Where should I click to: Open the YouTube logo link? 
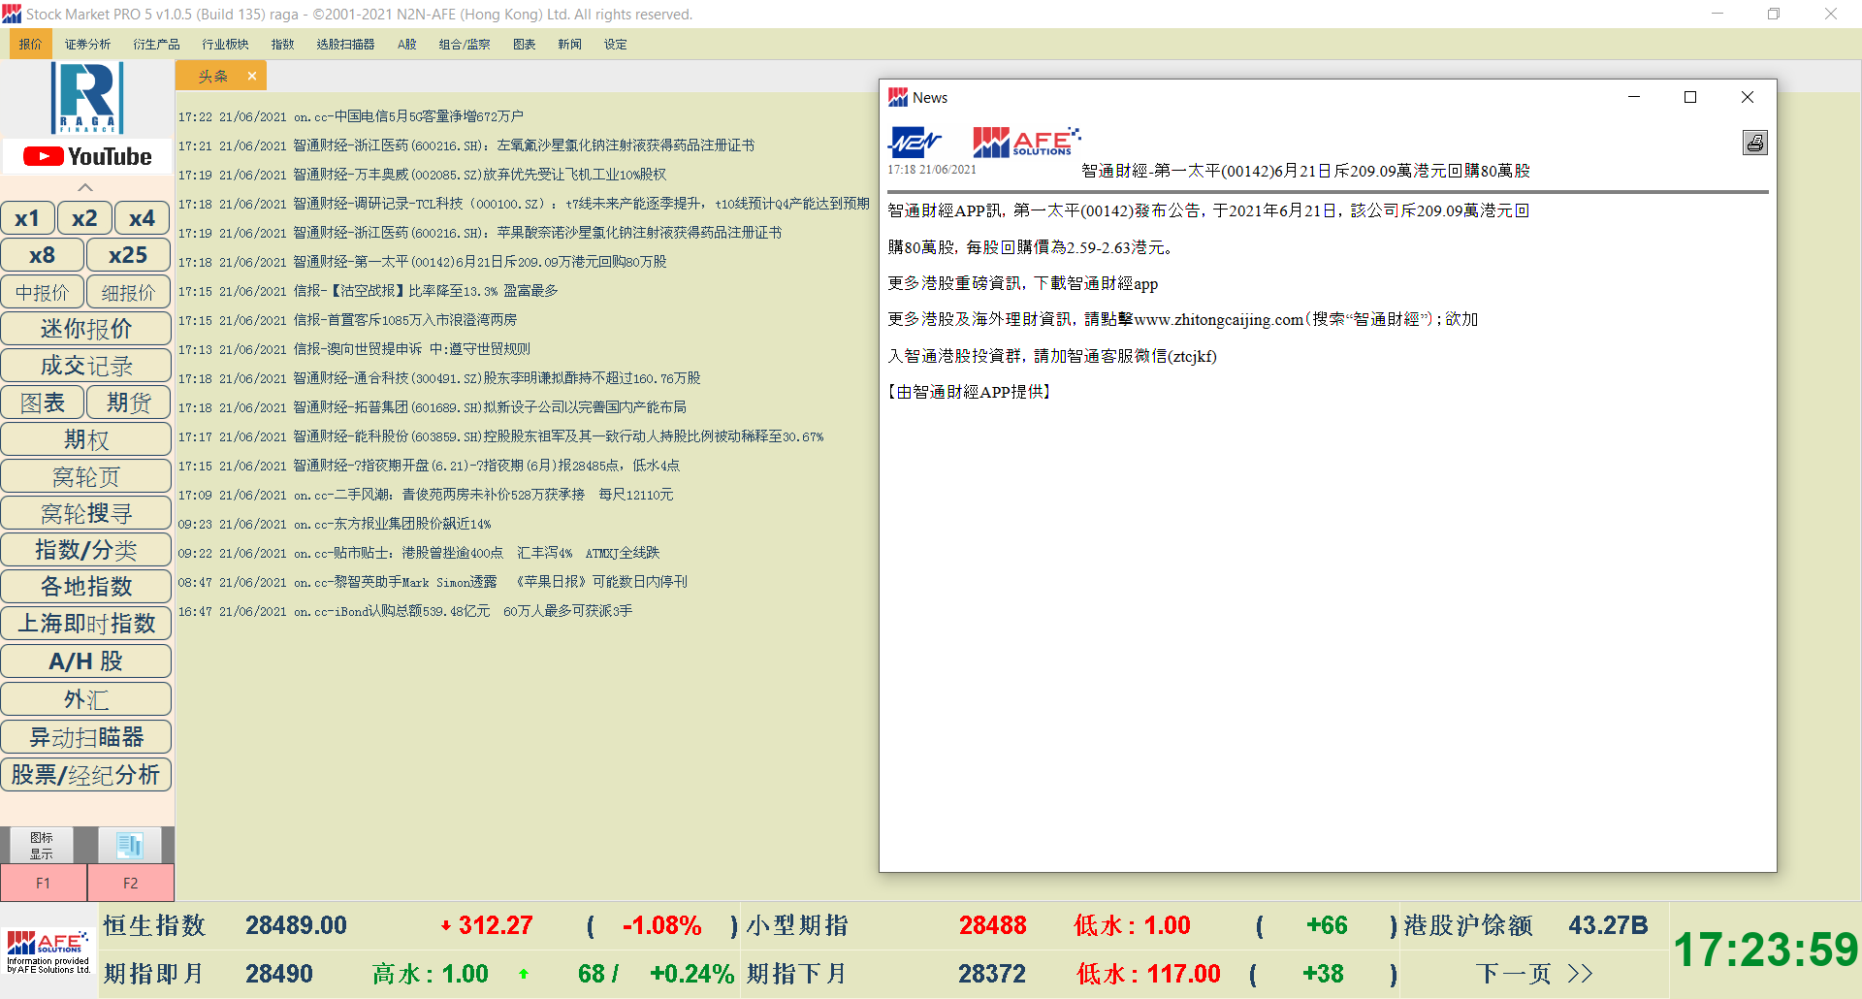87,157
